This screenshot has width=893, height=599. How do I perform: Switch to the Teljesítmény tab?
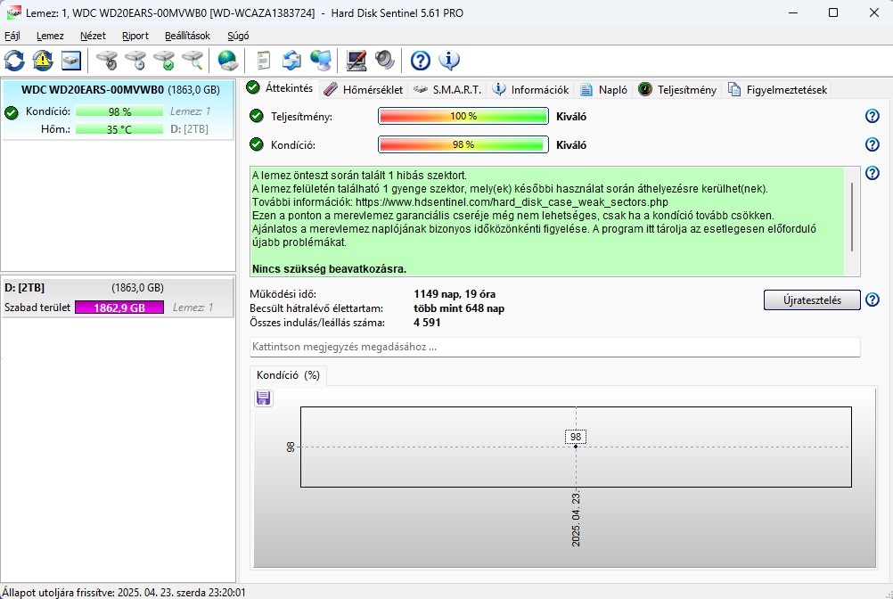677,90
